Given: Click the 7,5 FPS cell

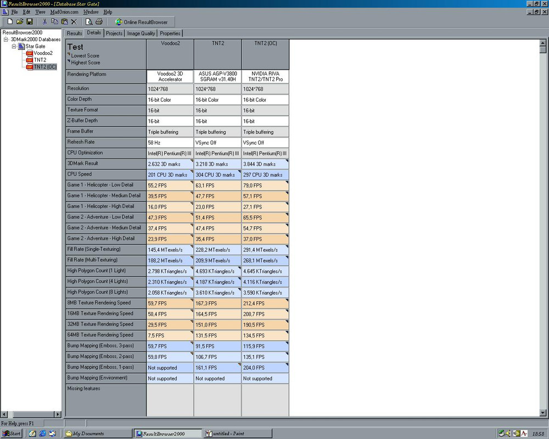Looking at the screenshot, I should pos(170,335).
